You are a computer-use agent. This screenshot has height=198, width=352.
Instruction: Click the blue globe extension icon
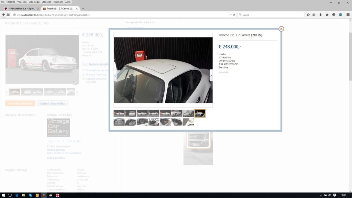[340, 15]
